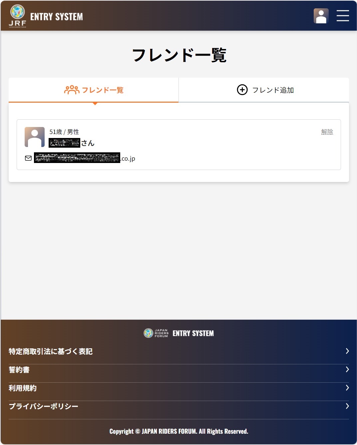Switch to the フレンド追加 tab
The height and width of the screenshot is (445, 357).
264,90
